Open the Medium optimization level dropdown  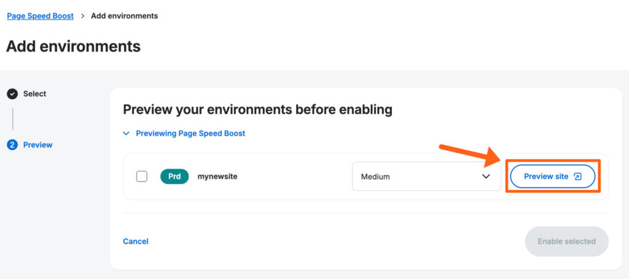[426, 177]
